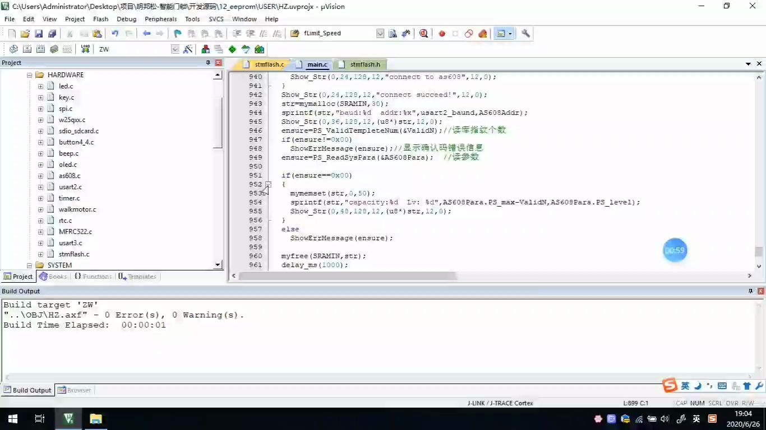Screen dimensions: 766x430
Task: Click the editor horizontal scrollbar thumb
Action: pyautogui.click(x=348, y=276)
